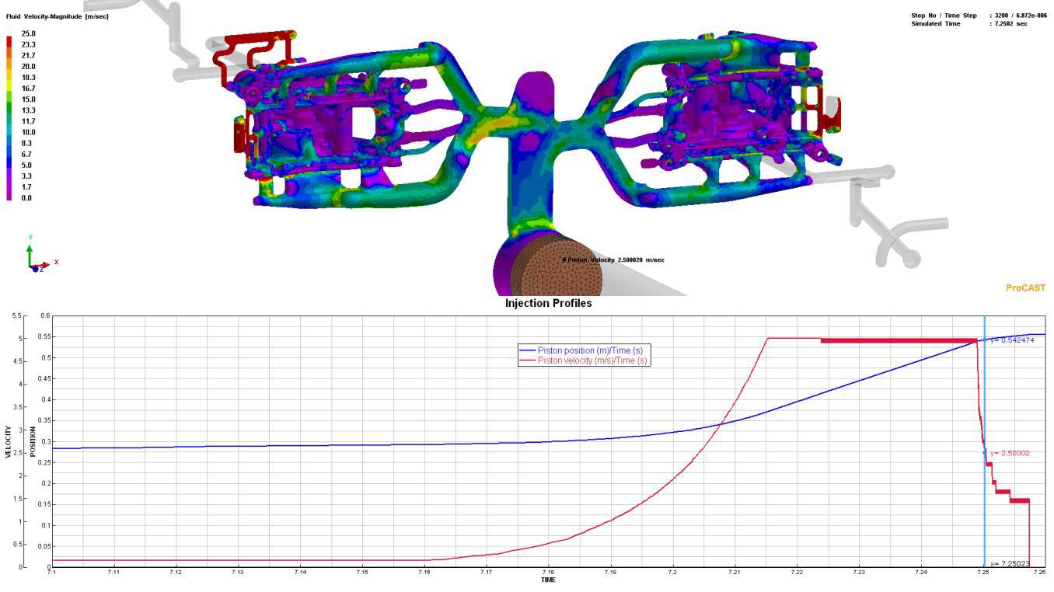
Task: Select the red X-axis arrow of the axis triad
Action: point(44,265)
